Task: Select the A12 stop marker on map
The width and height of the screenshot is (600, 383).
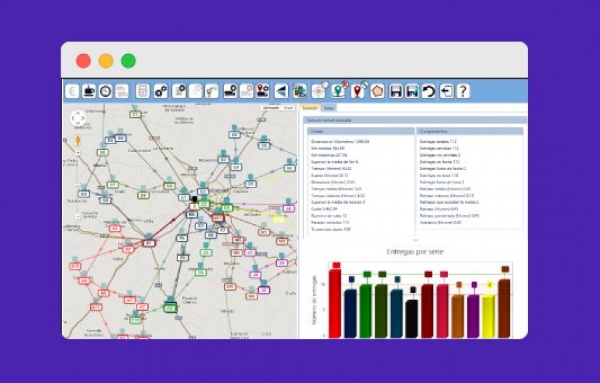Action: point(75,266)
